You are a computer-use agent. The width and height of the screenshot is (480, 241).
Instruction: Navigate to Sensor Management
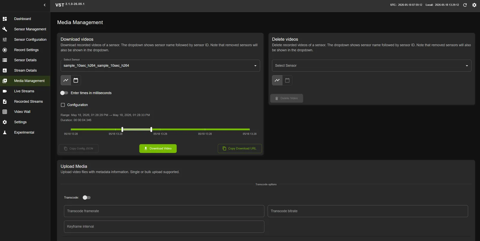coord(25,29)
